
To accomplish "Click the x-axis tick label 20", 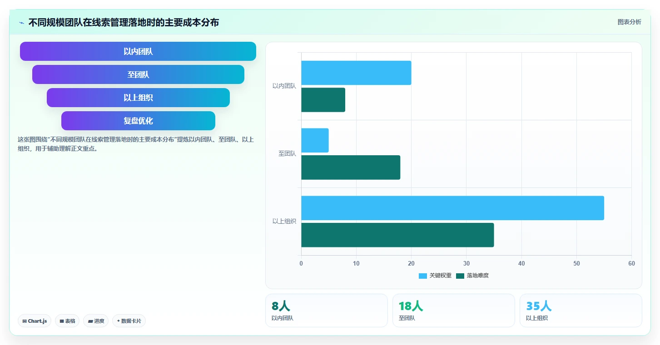I will click(411, 263).
